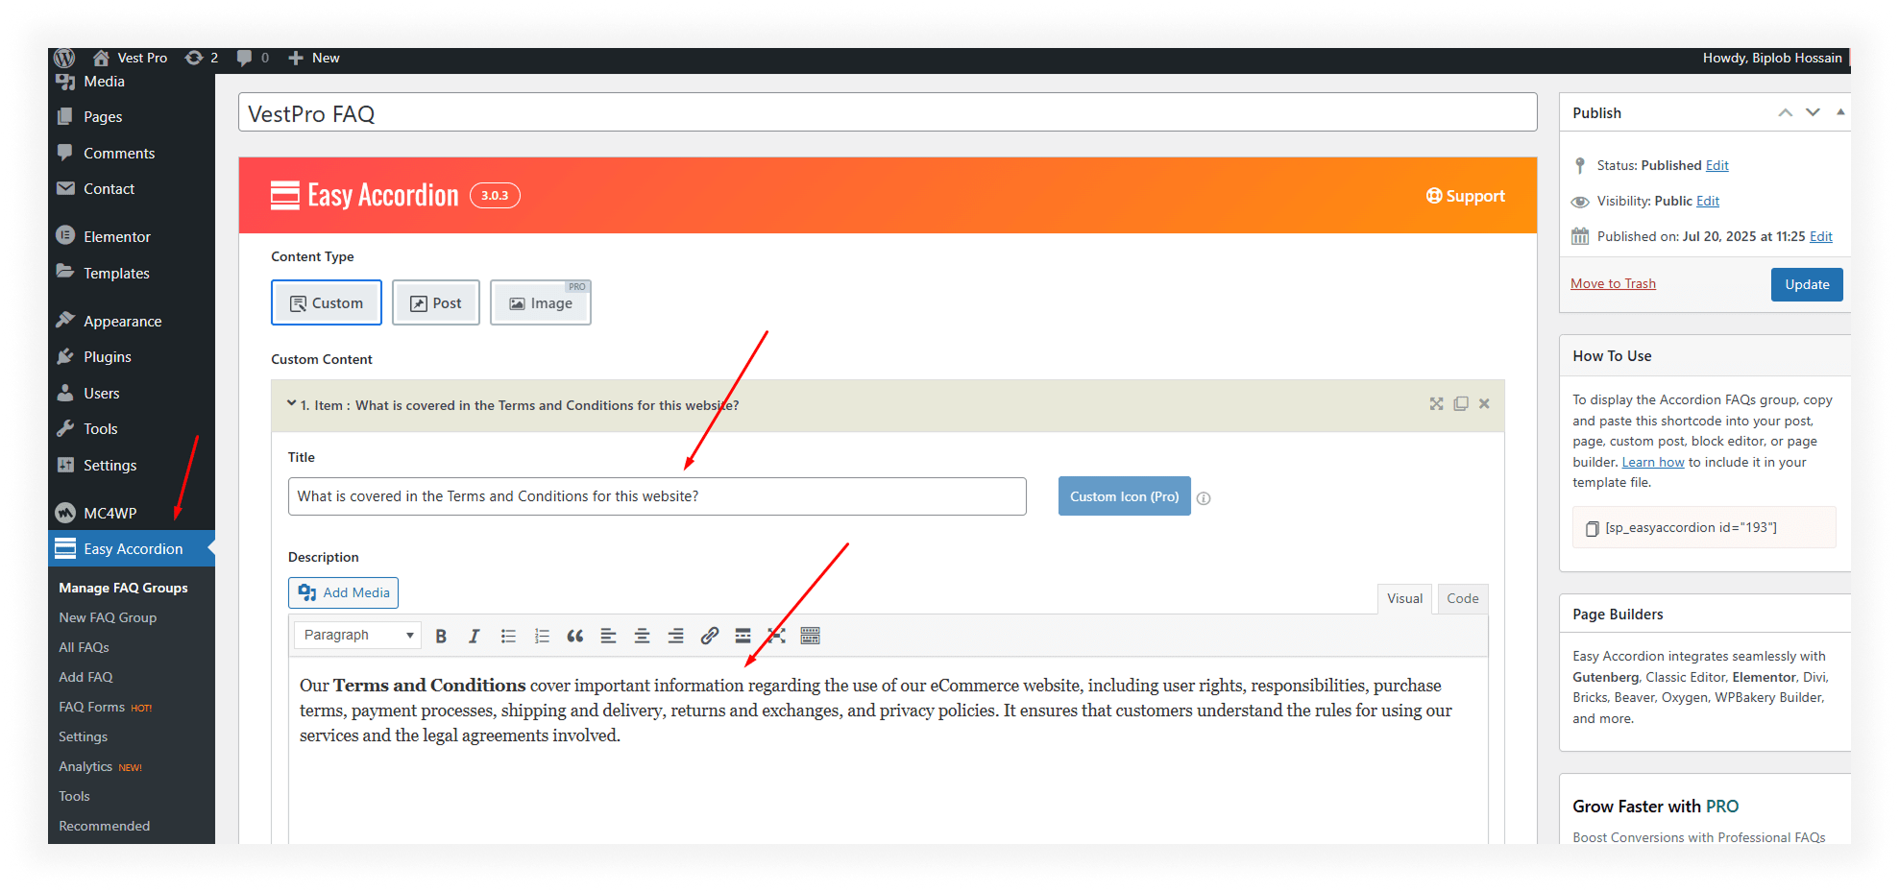Insert Read More tag
1899x892 pixels.
click(x=743, y=636)
